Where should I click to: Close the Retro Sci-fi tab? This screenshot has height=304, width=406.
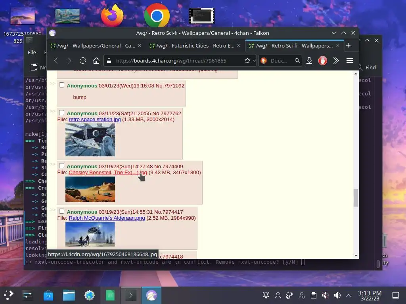(338, 46)
